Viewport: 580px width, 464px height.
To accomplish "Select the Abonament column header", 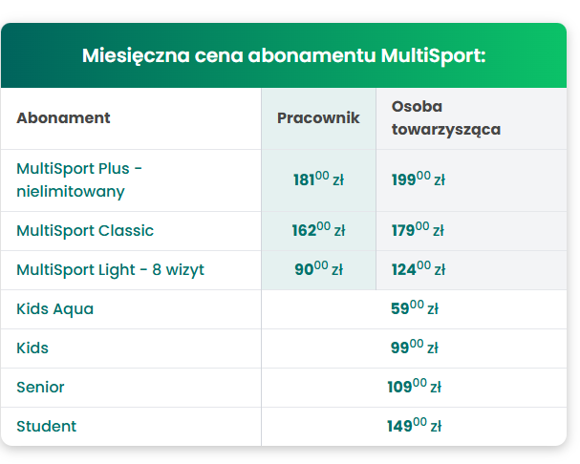I will point(63,118).
